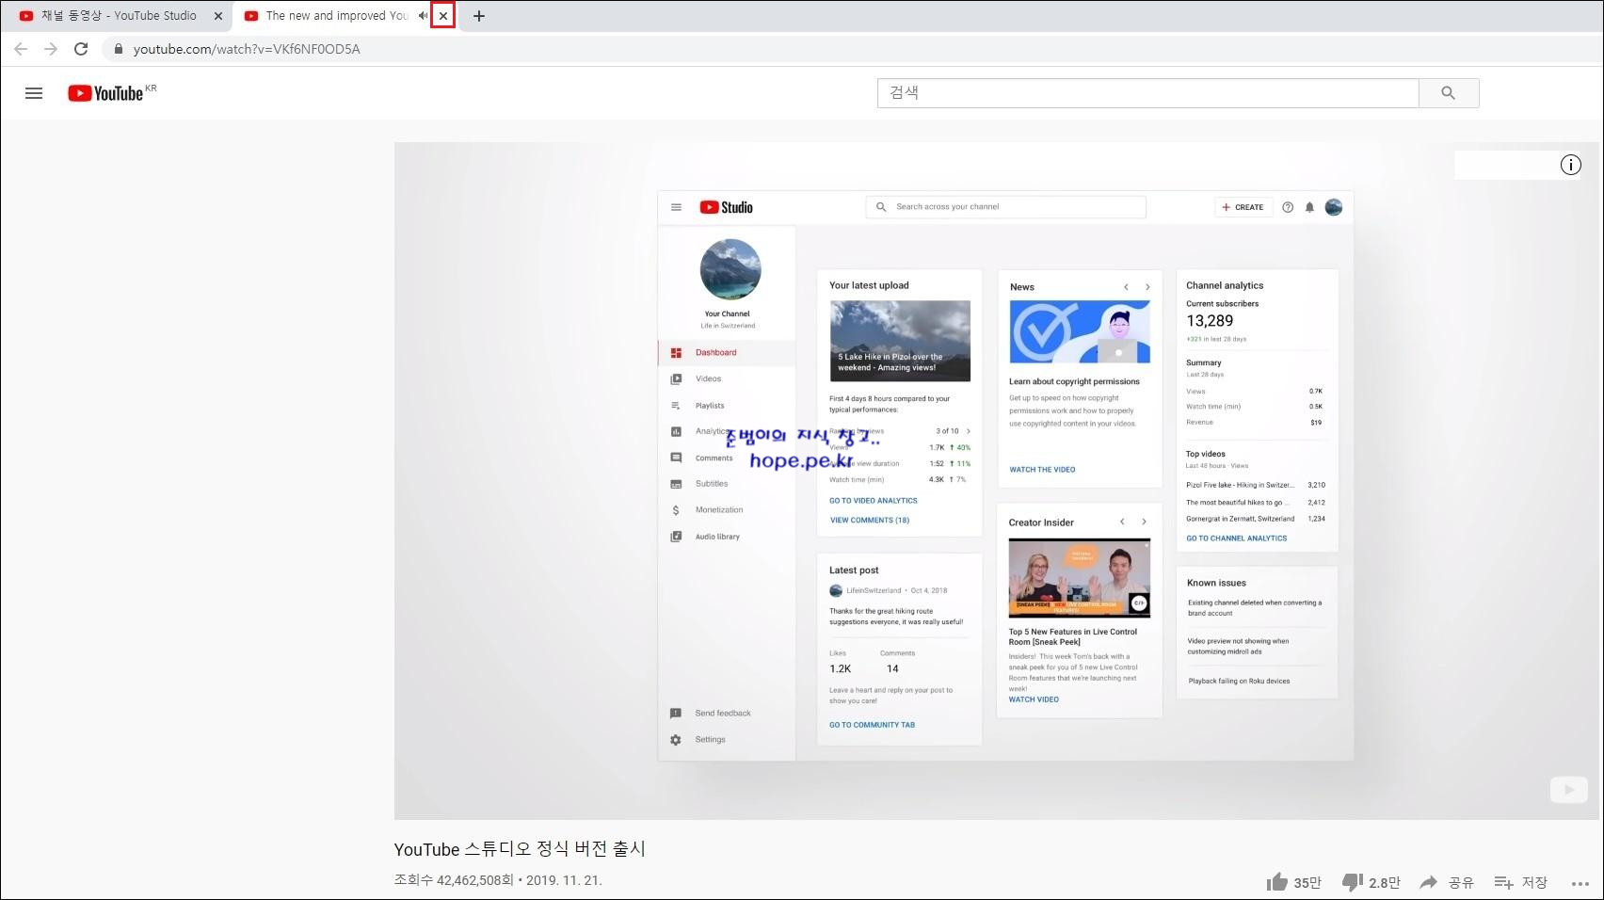View site info via the lock icon
Image resolution: width=1604 pixels, height=900 pixels.
118,49
